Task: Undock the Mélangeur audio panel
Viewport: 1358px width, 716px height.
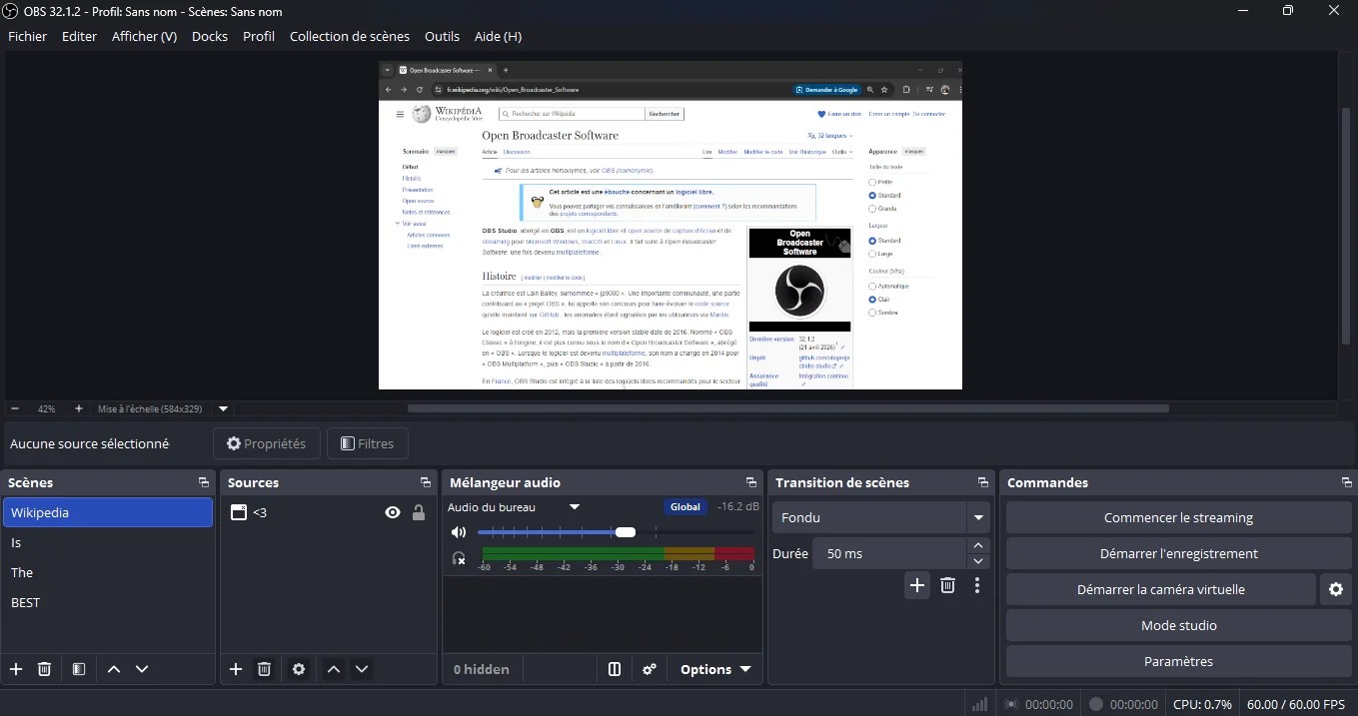Action: pos(751,482)
